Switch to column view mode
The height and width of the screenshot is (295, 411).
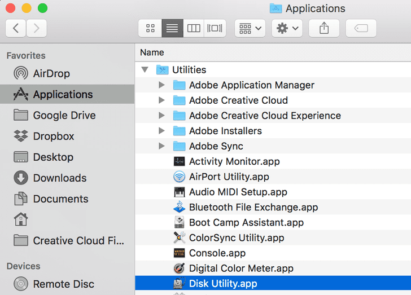tap(194, 28)
